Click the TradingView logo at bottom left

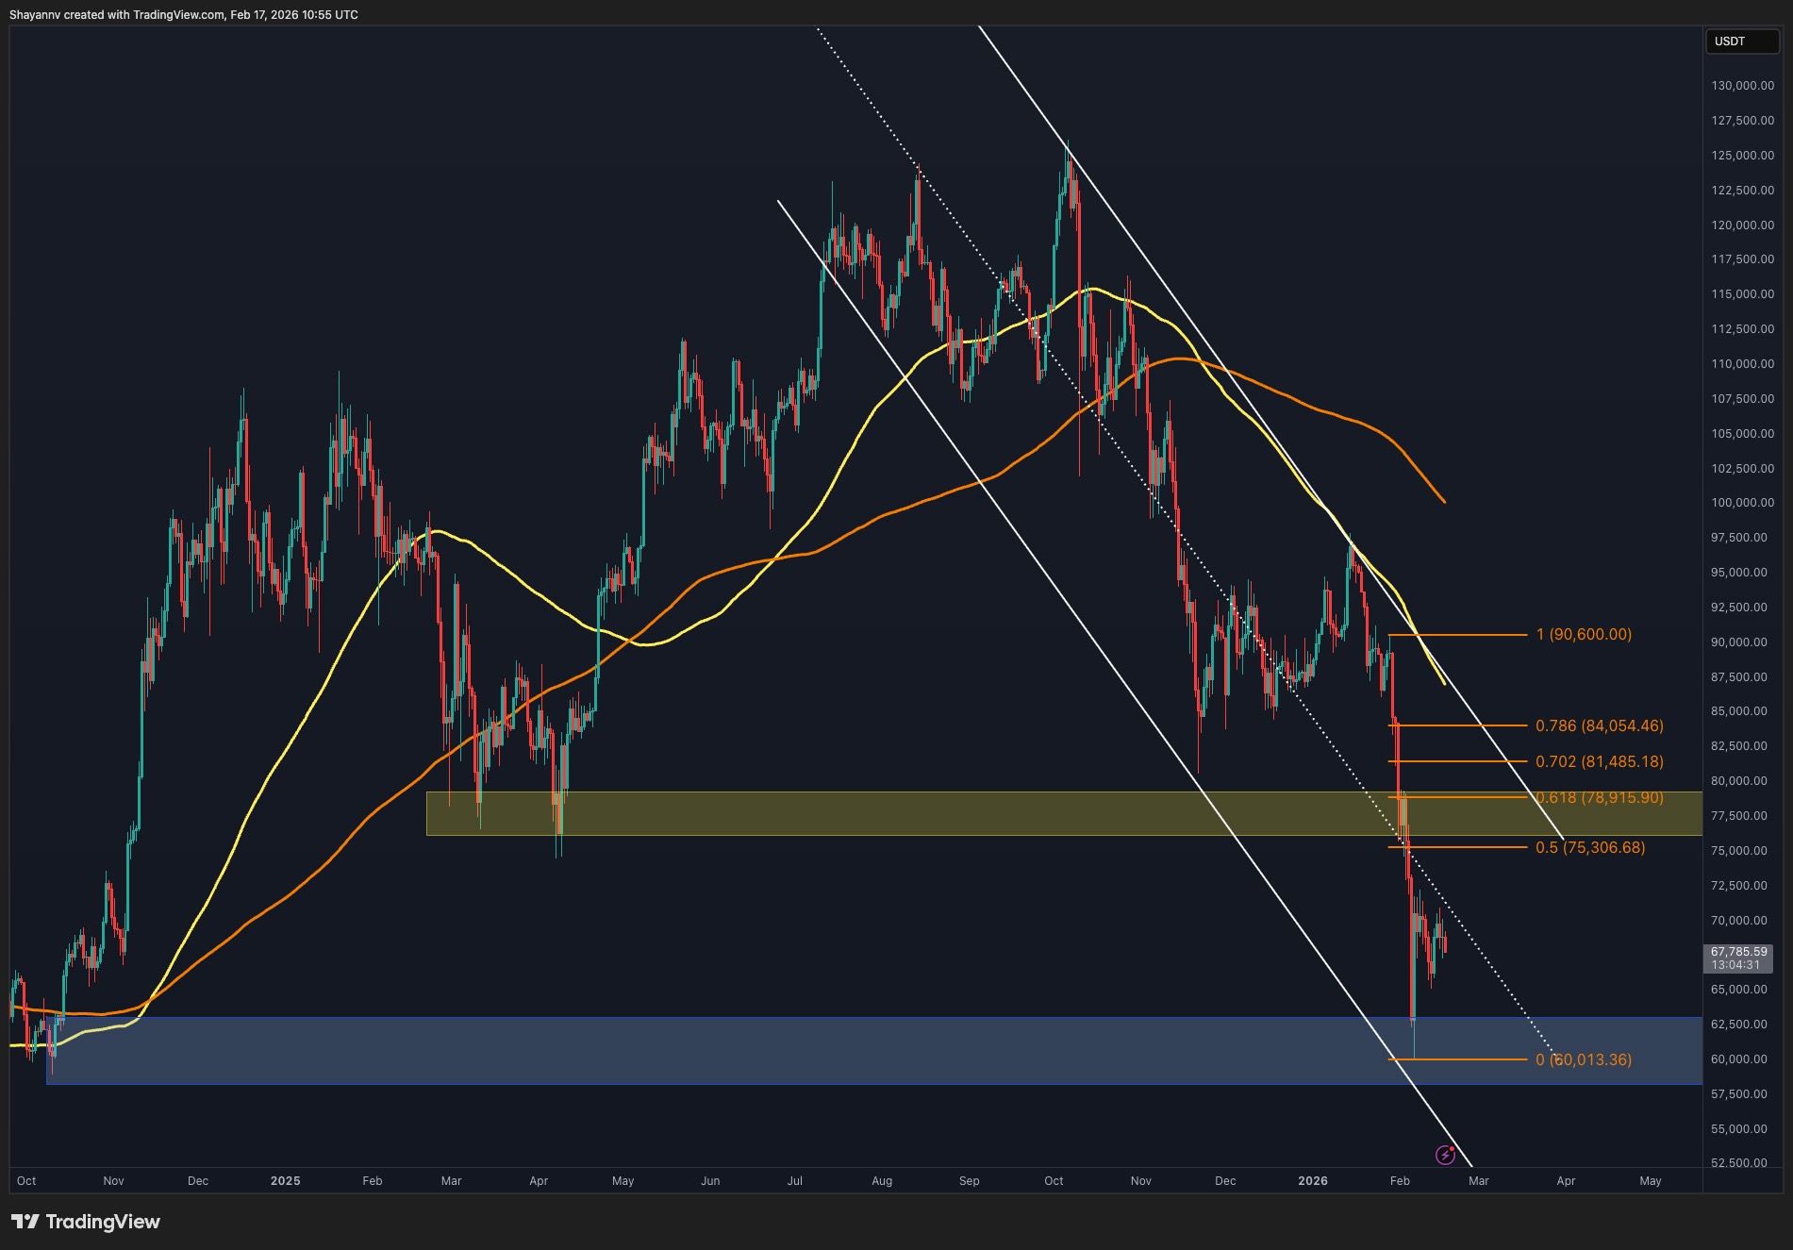[85, 1223]
